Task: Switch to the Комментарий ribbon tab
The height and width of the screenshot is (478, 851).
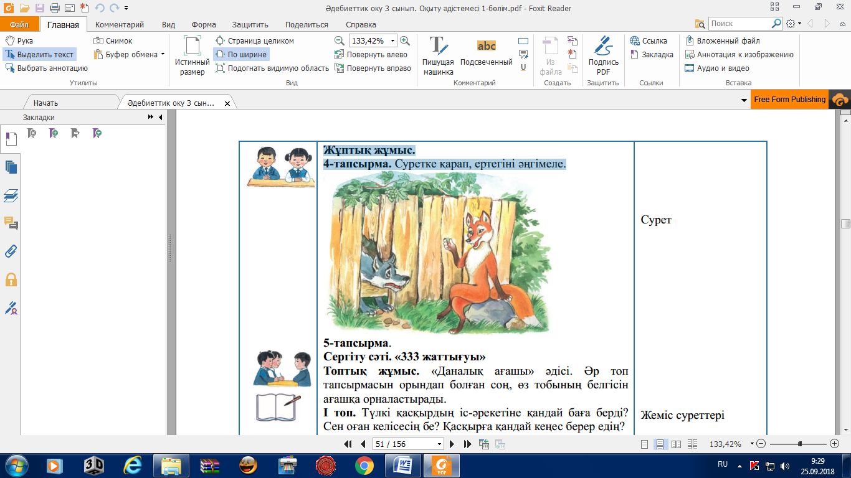Action: (x=120, y=25)
